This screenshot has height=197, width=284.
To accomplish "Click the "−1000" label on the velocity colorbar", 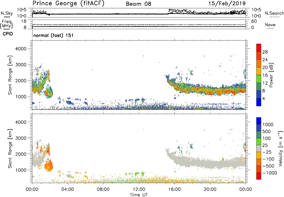I will [x=269, y=173].
